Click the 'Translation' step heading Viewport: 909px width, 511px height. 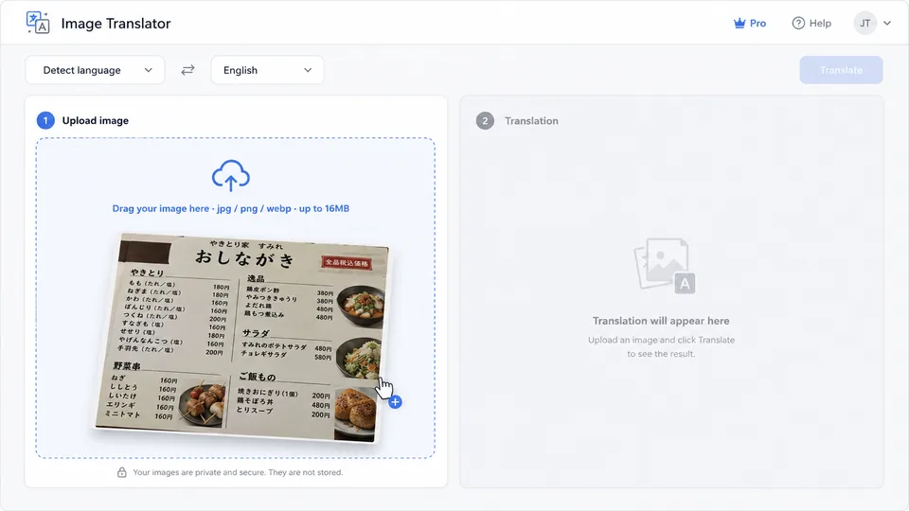coord(531,120)
